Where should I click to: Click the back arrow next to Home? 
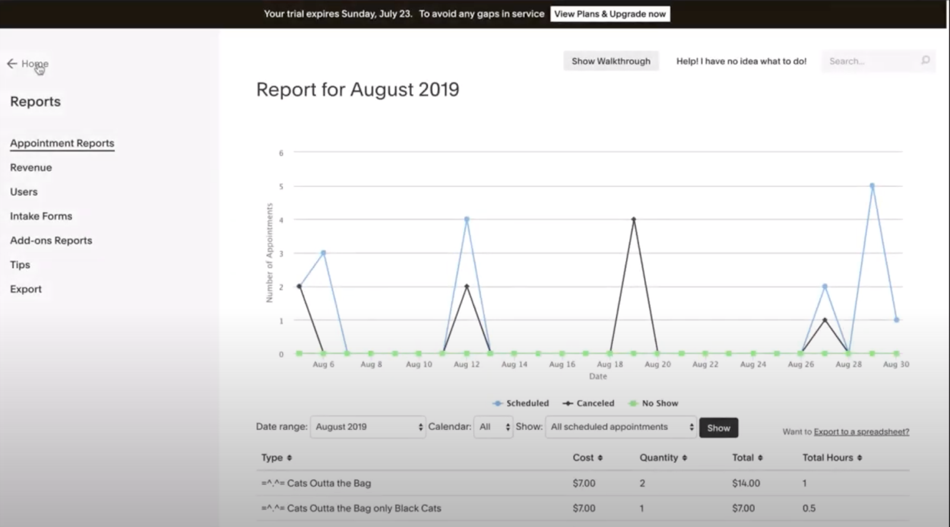tap(12, 64)
